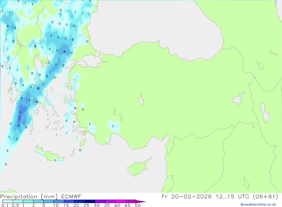Click the '0.5' legend scale label

[x=15, y=205]
